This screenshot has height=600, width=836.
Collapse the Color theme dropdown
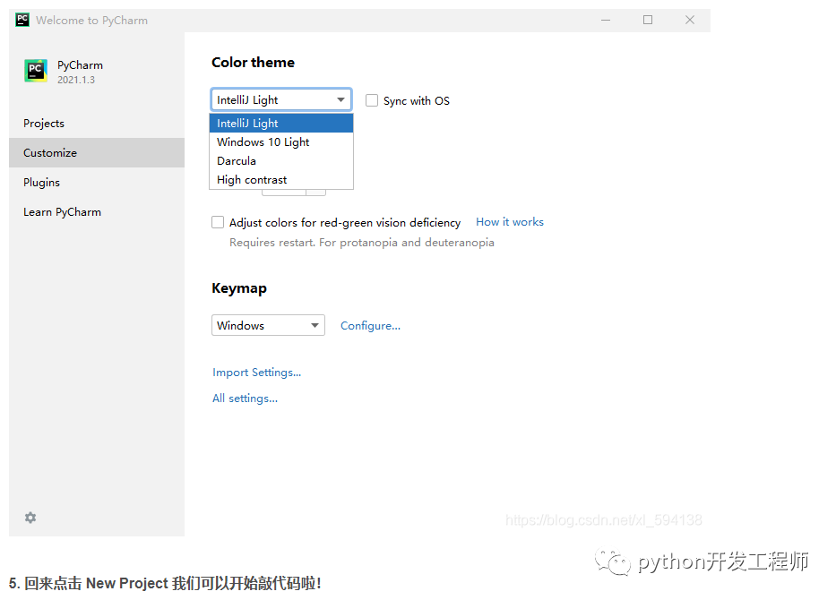click(x=341, y=100)
